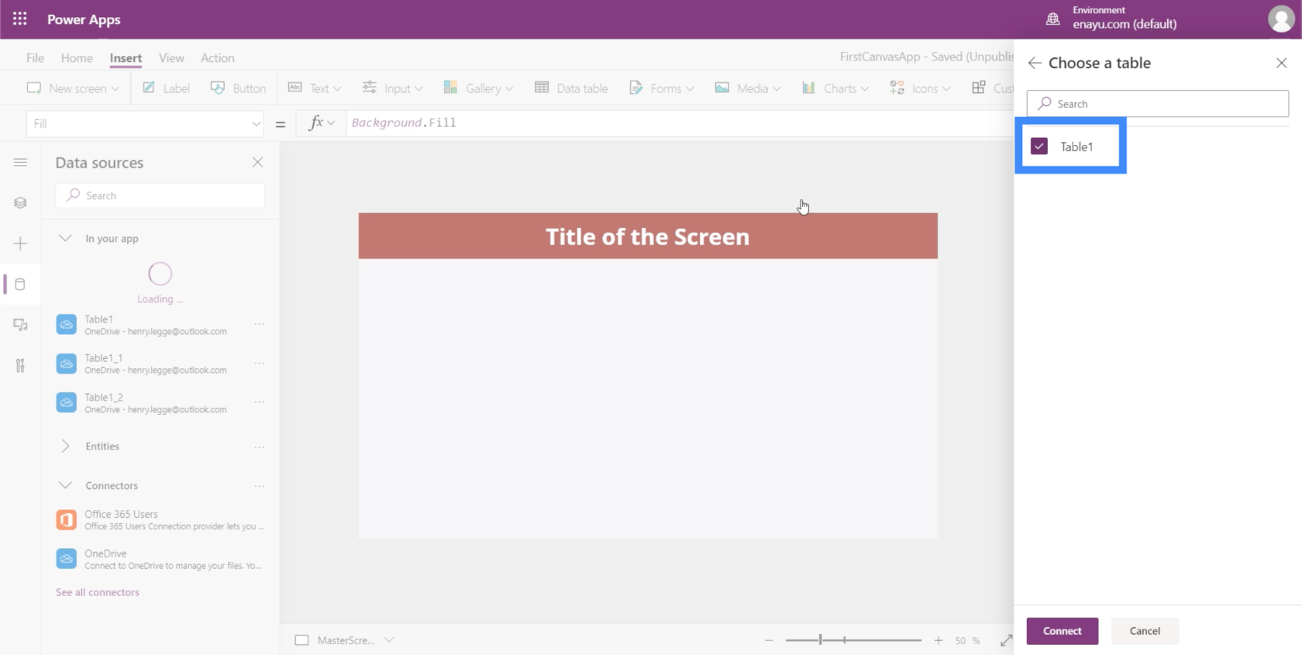The width and height of the screenshot is (1302, 655).
Task: Open more options for Entities
Action: (x=260, y=447)
